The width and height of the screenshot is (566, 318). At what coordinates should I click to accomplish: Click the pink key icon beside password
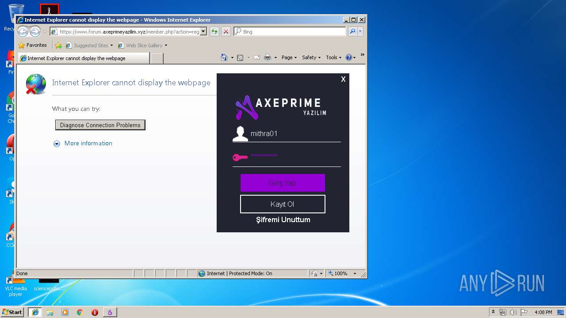pos(240,157)
